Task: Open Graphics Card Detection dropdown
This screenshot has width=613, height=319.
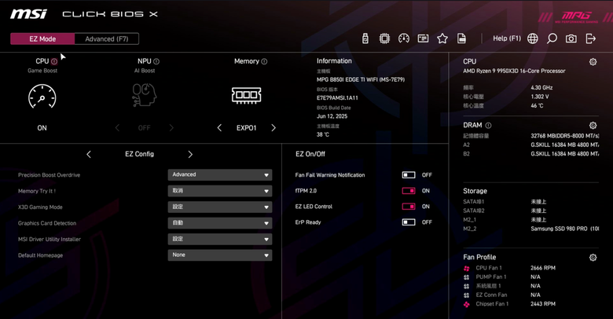Action: click(220, 223)
